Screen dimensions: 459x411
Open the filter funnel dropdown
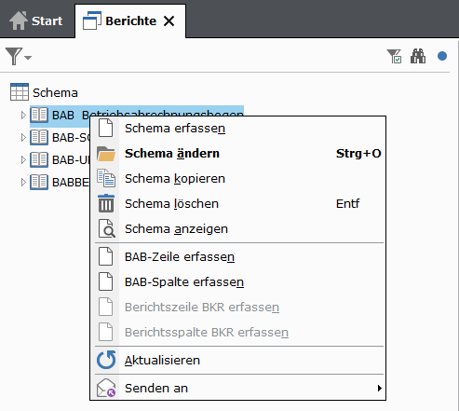click(x=19, y=56)
